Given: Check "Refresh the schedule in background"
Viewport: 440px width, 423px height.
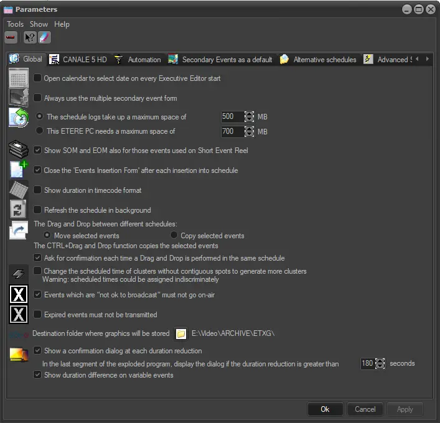Looking at the screenshot, I should coord(38,210).
